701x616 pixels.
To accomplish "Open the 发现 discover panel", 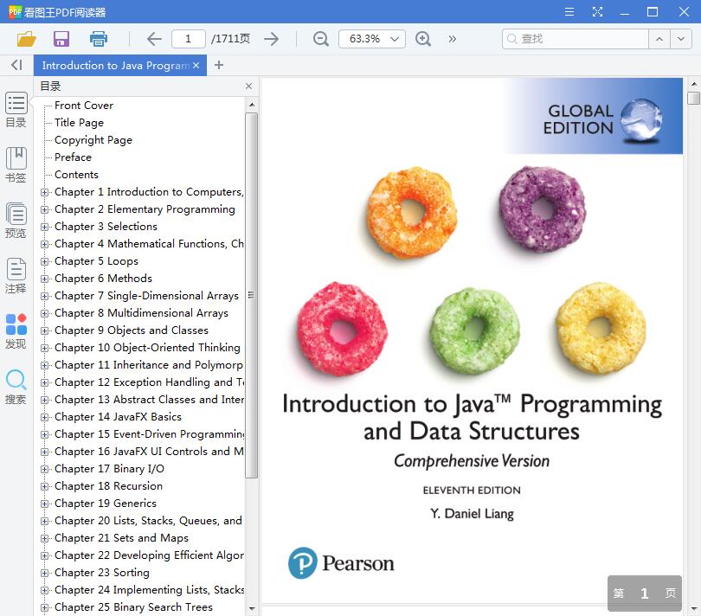I will (16, 331).
